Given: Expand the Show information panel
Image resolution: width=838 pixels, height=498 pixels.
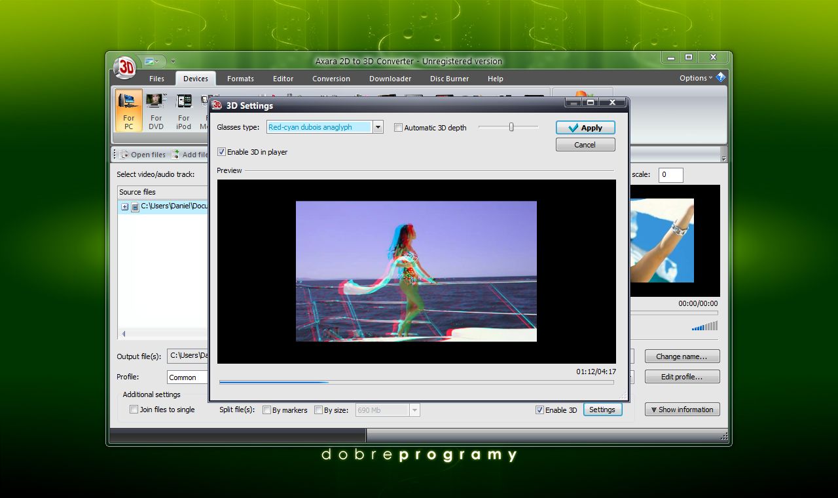Looking at the screenshot, I should click(x=682, y=410).
